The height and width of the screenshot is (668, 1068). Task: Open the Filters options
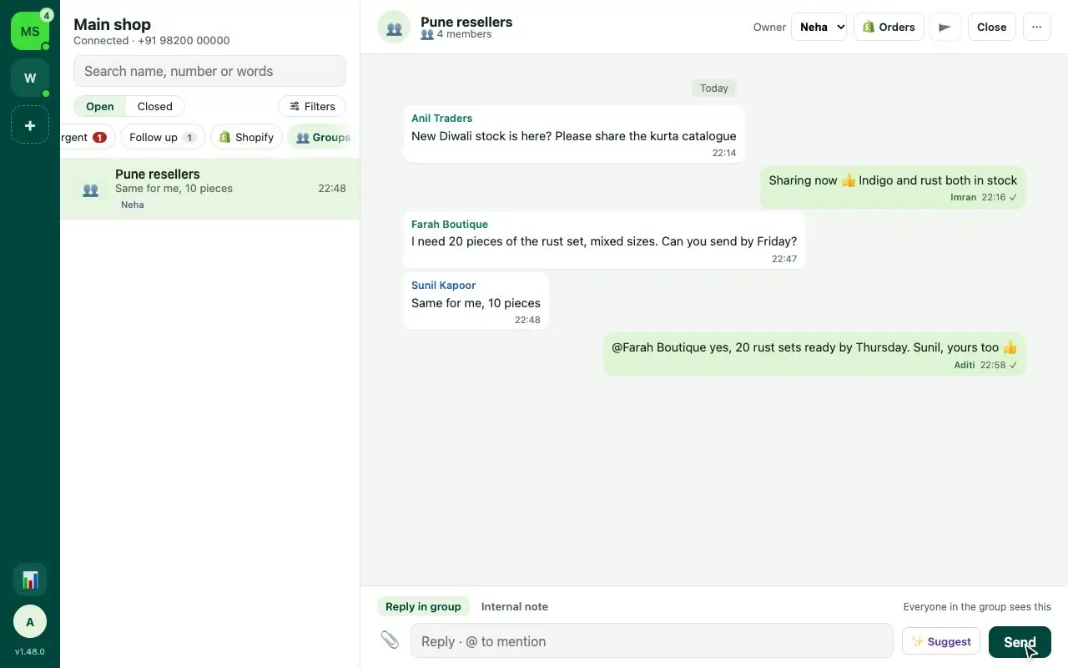[x=312, y=106]
